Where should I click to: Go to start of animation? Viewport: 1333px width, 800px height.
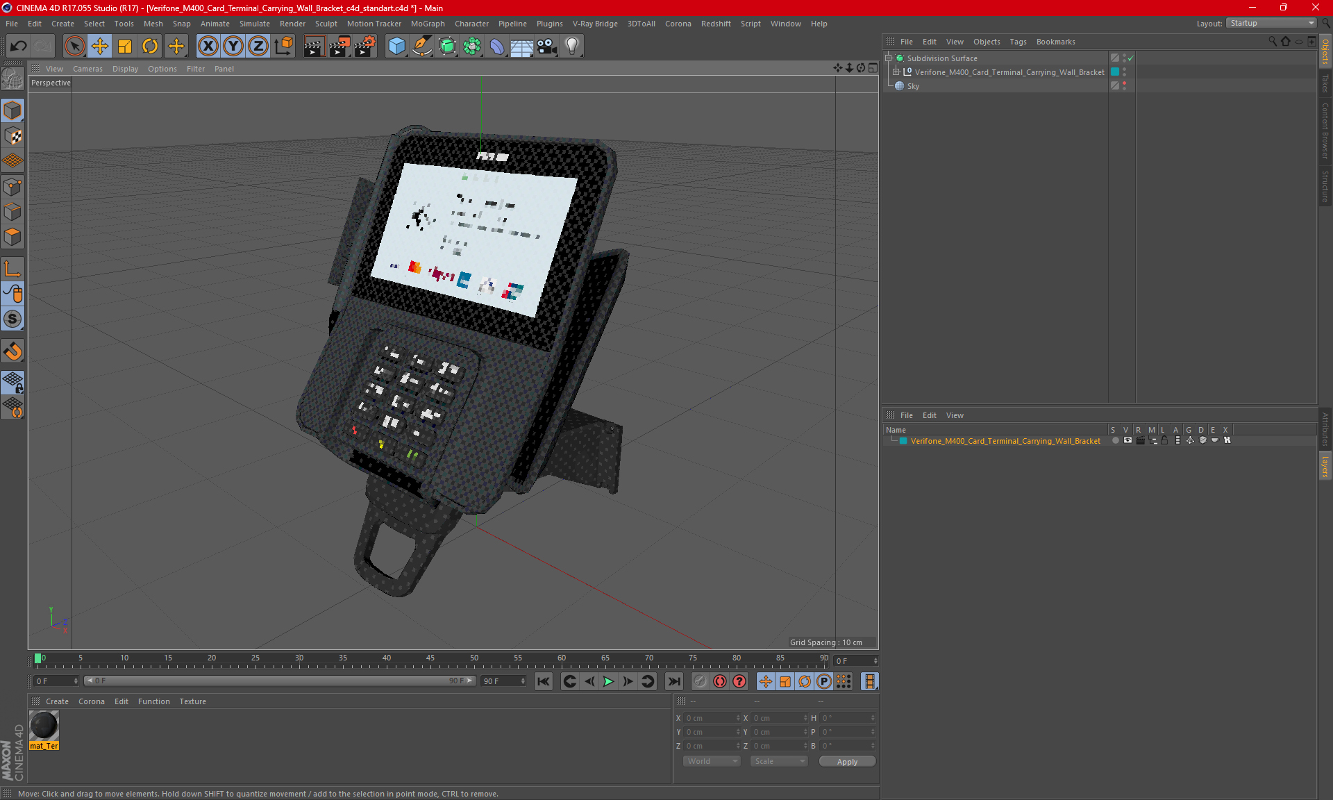point(544,681)
